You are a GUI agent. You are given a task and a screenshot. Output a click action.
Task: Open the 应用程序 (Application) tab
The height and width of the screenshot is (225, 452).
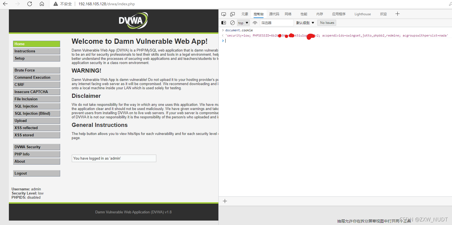tap(339, 14)
